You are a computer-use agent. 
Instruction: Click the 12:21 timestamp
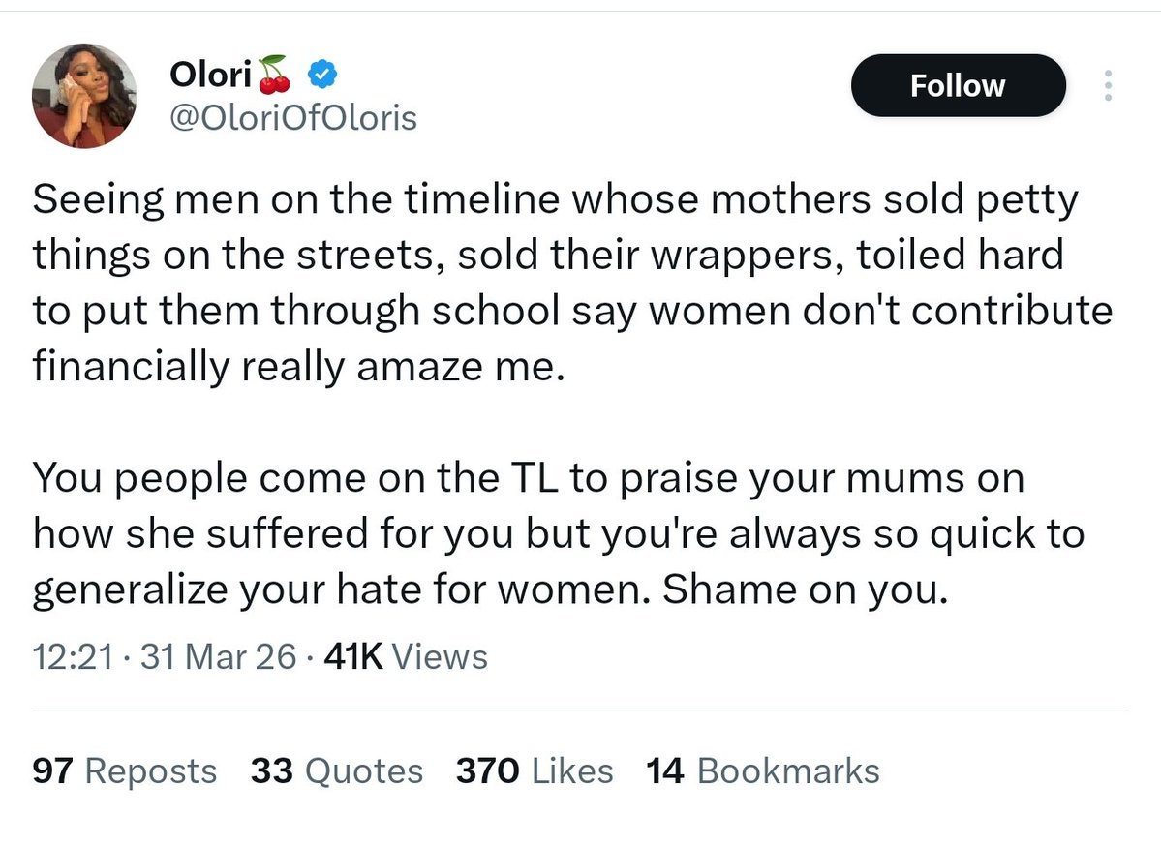74,657
